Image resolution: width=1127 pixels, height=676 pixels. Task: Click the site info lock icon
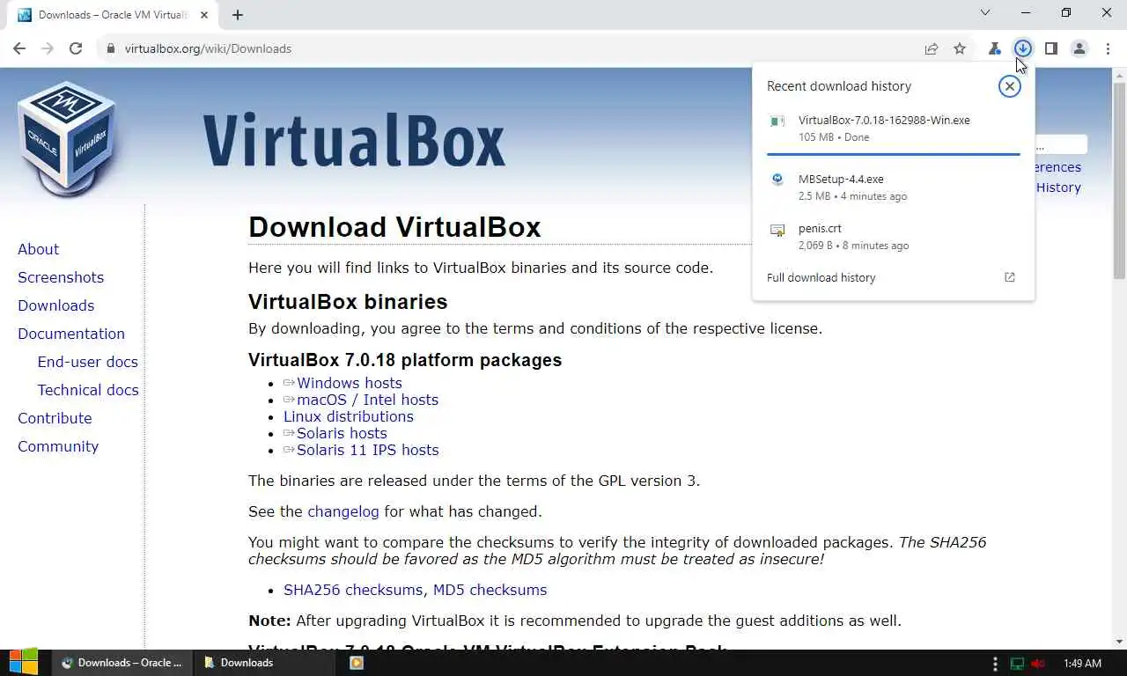click(111, 48)
